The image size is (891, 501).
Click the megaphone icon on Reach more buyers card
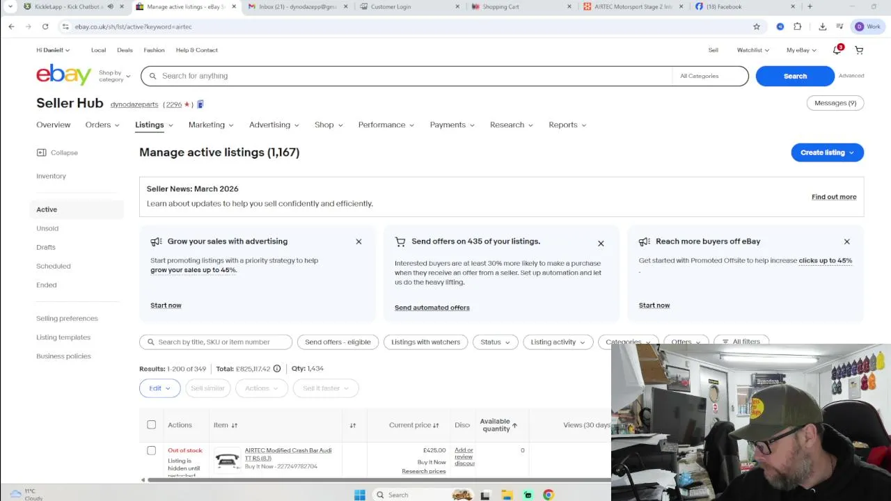pos(644,241)
